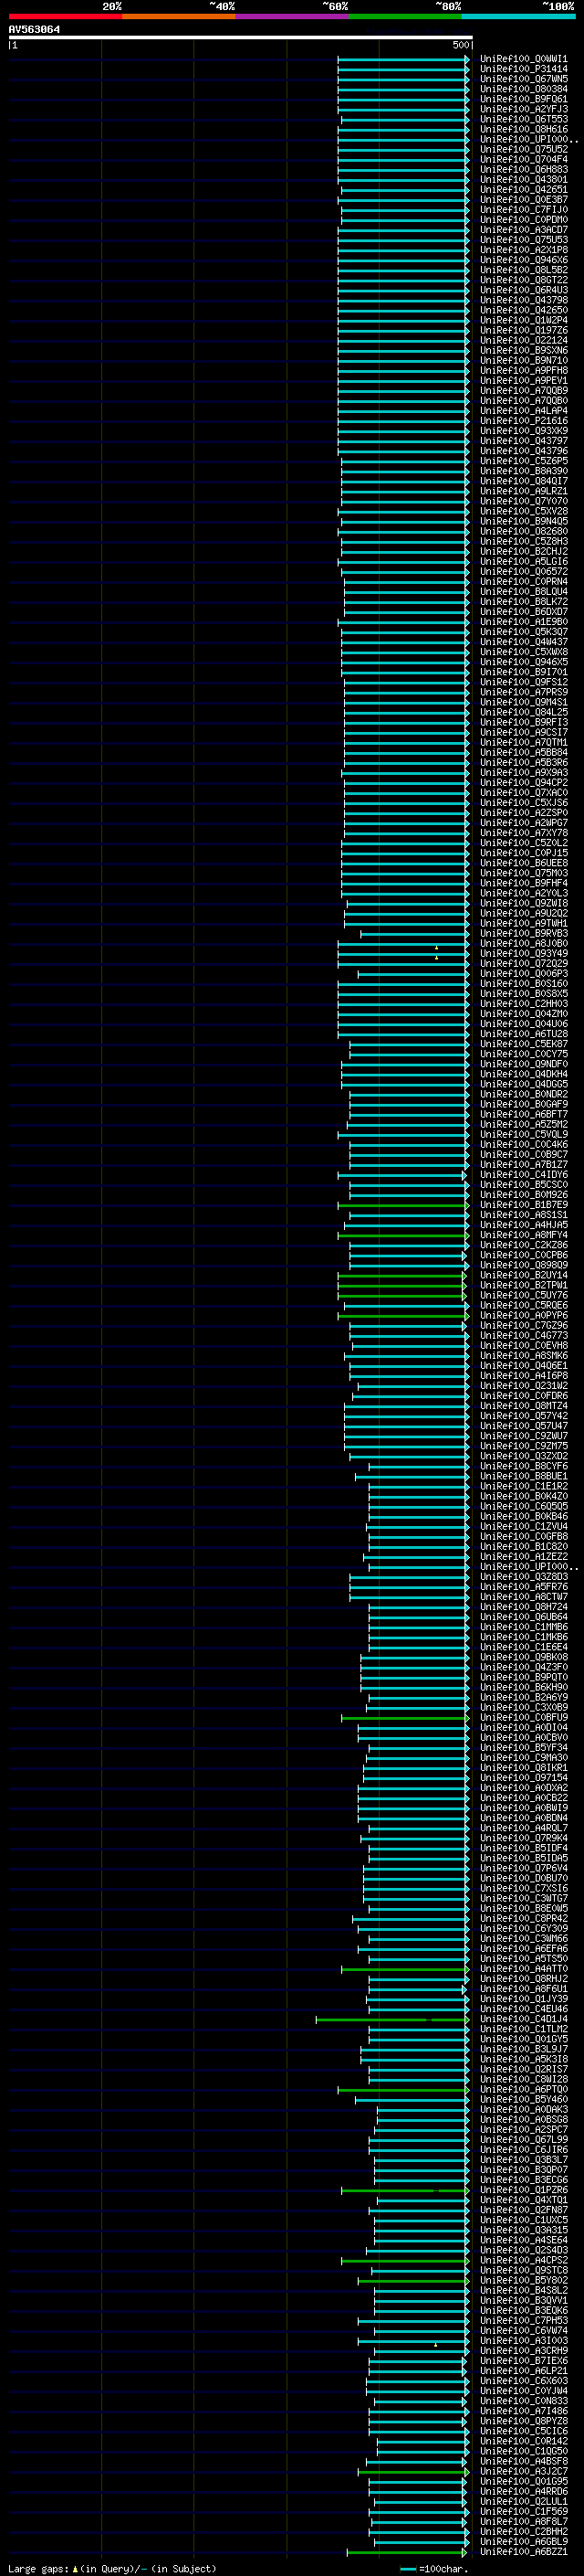This screenshot has width=584, height=2576.
Task: Click the green ~80% identity legend bar
Action: pyautogui.click(x=405, y=16)
